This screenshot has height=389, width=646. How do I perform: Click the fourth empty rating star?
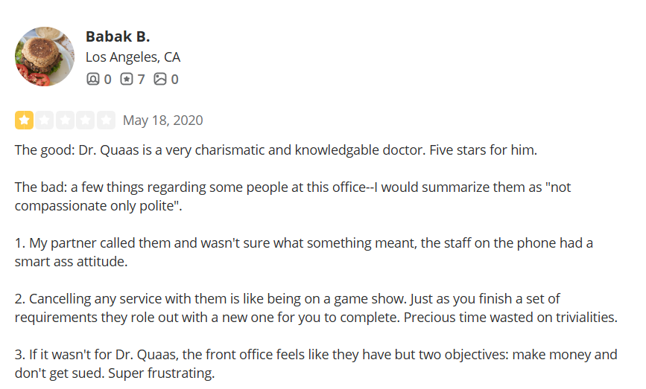pyautogui.click(x=86, y=120)
